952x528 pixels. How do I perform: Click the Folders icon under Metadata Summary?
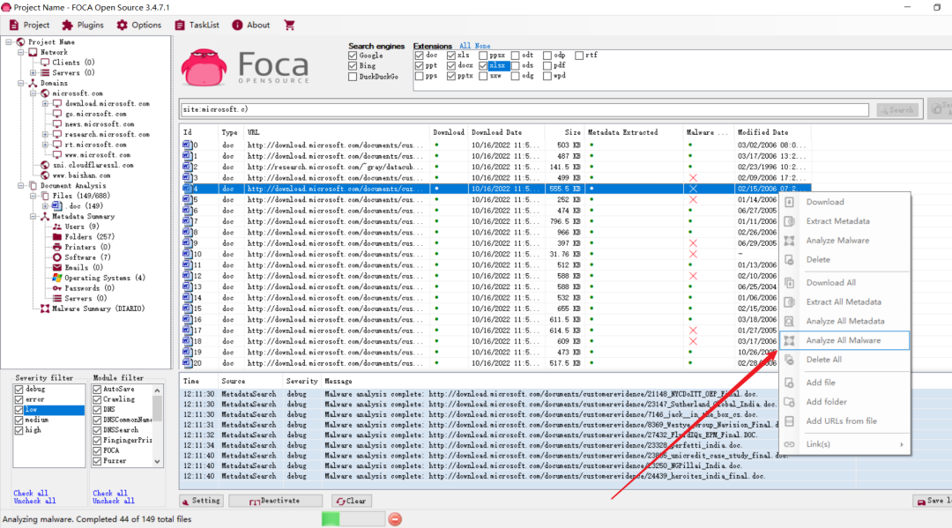coord(57,237)
